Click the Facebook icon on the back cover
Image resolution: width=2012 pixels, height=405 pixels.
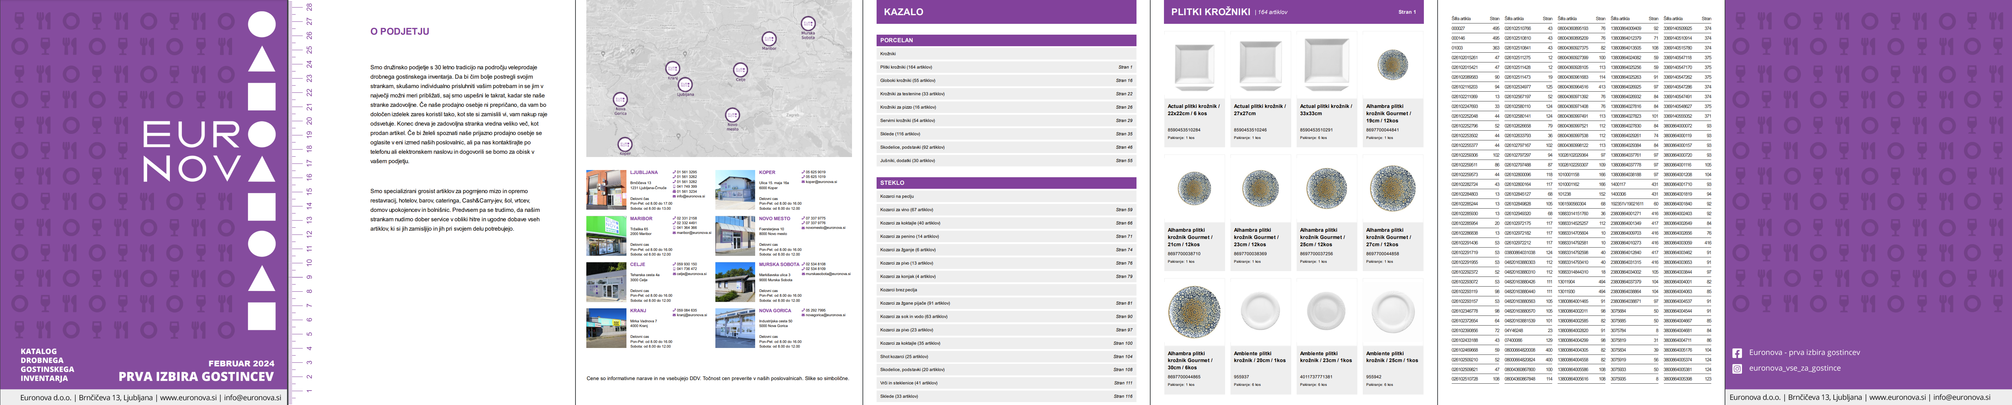point(1737,353)
